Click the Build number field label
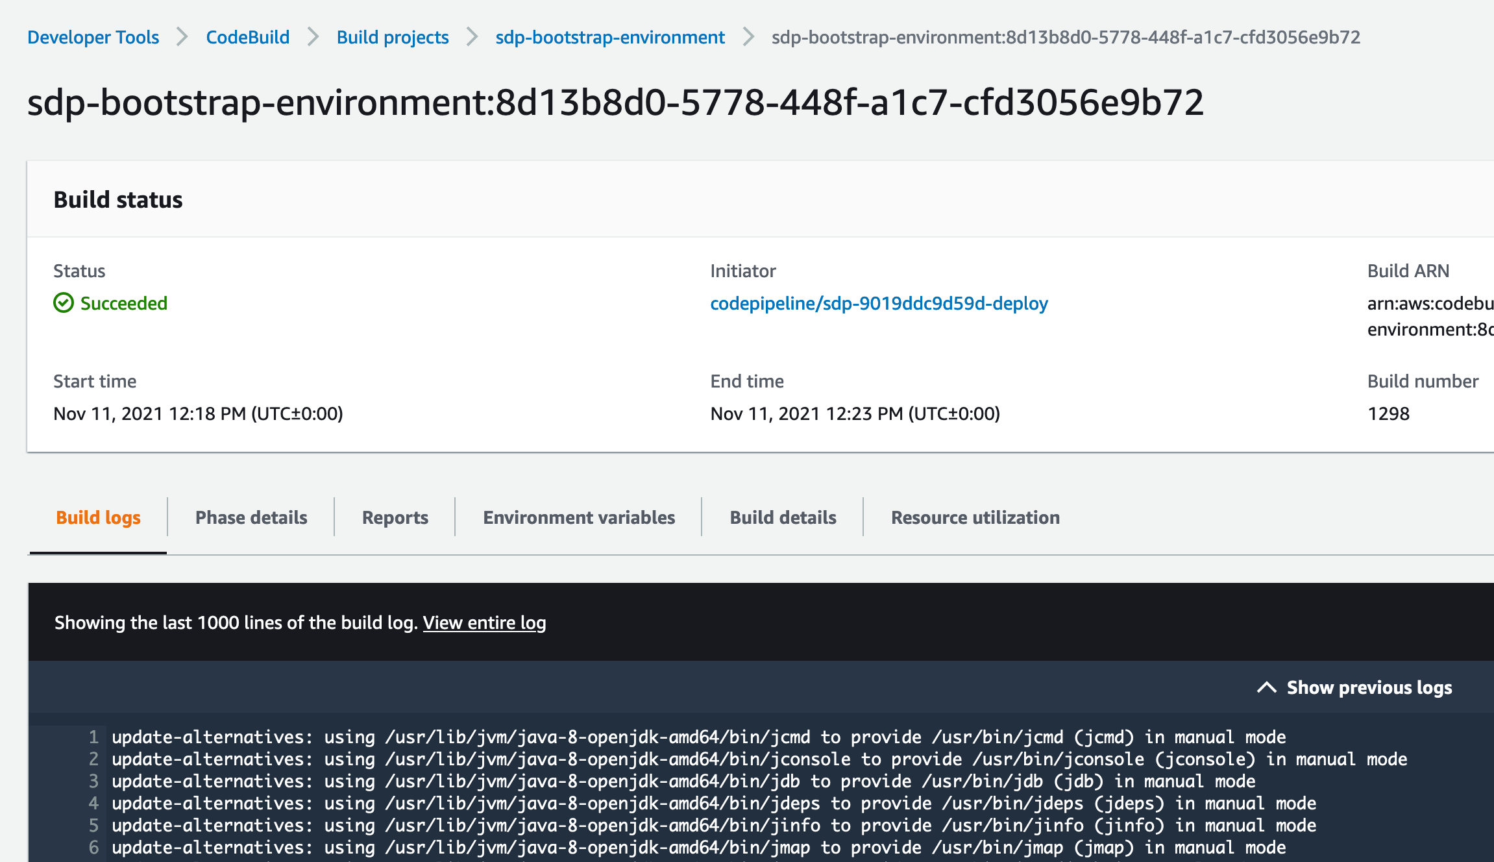1494x862 pixels. (x=1423, y=381)
